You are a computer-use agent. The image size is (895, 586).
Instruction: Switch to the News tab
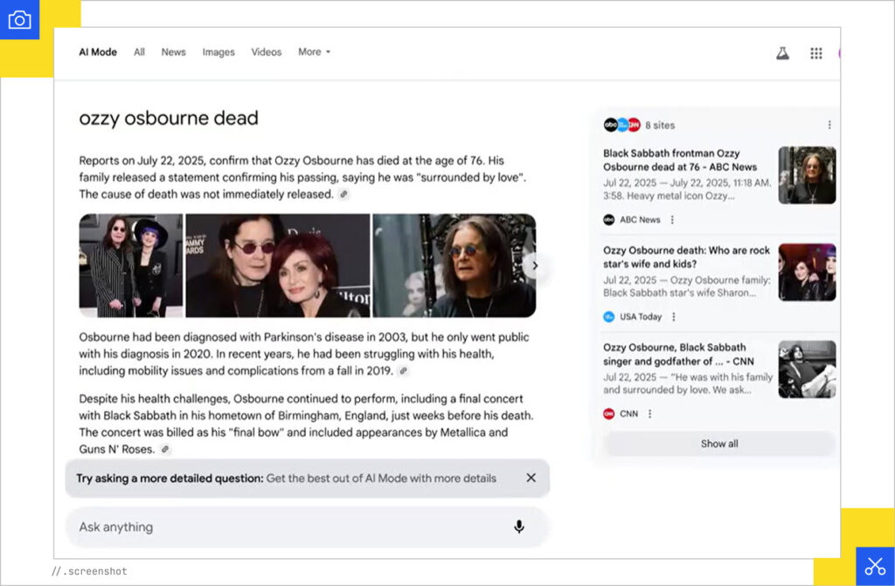(173, 52)
